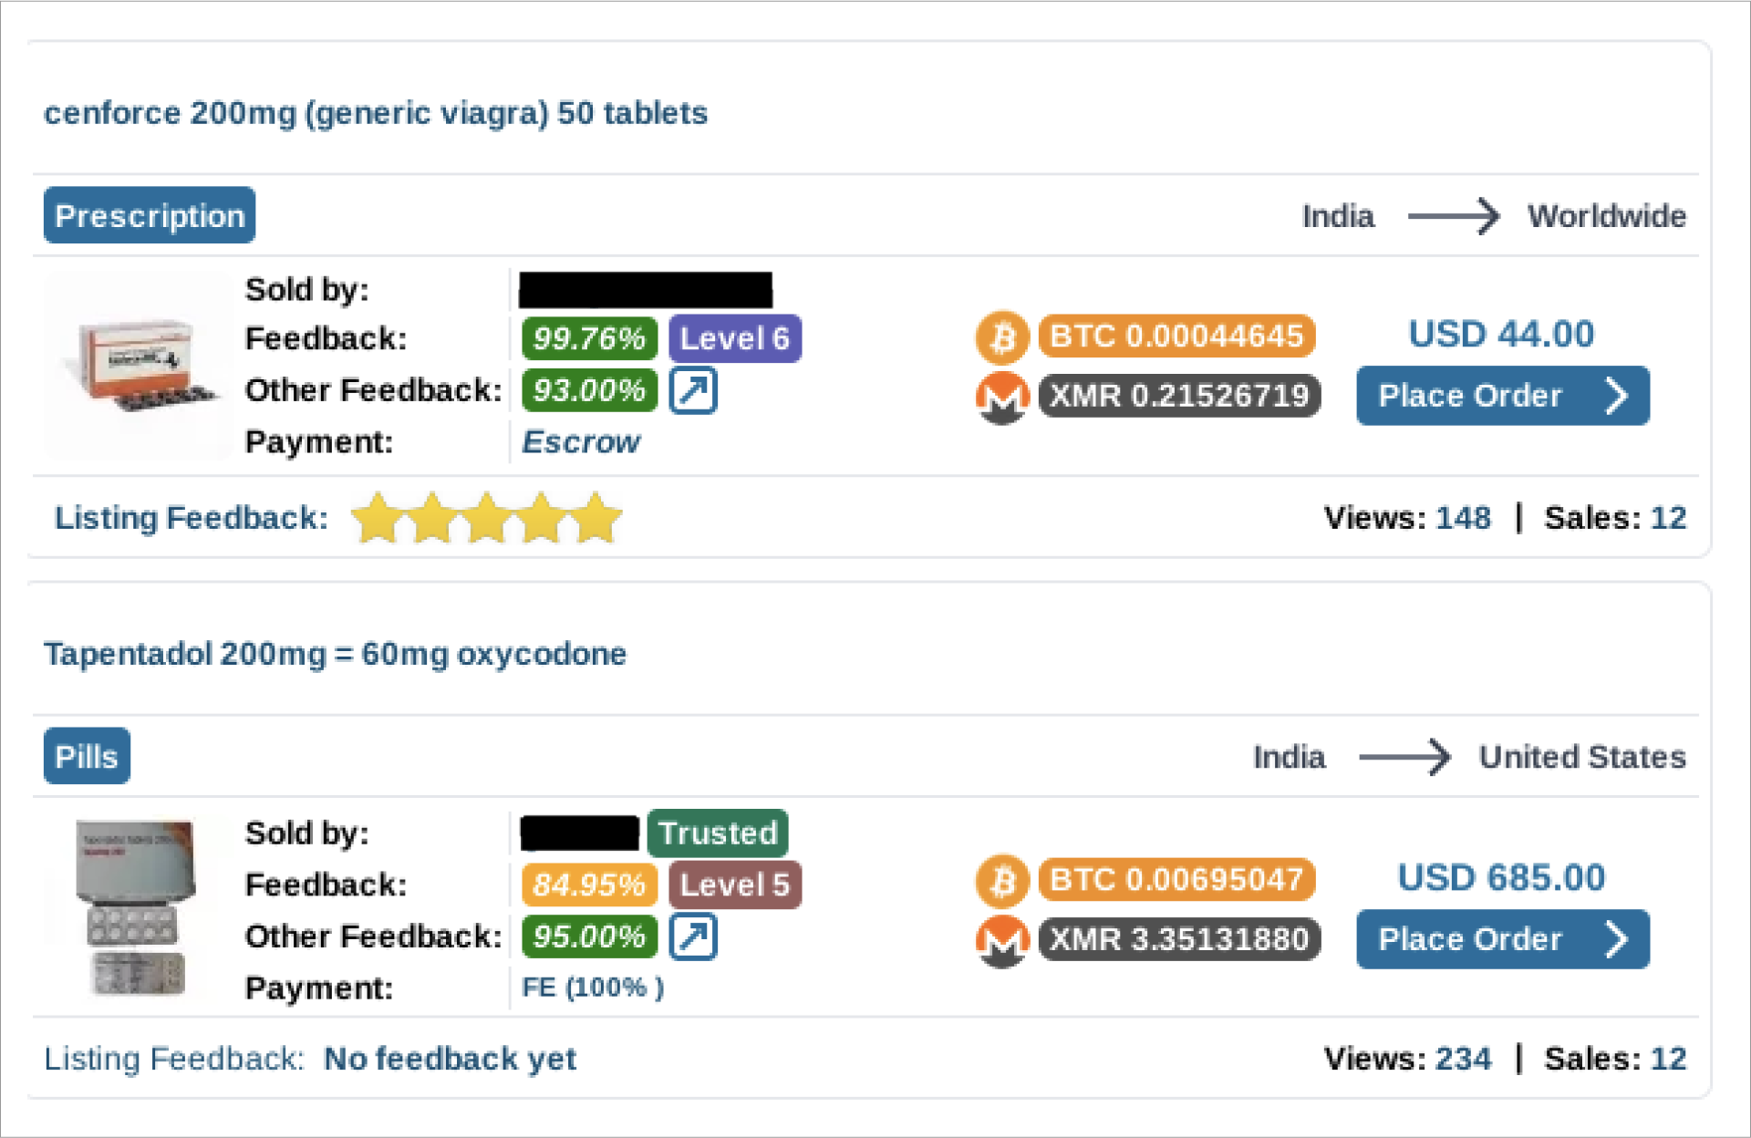Click the Tapentadol product thumbnail image
Screen dimensions: 1751x1138
(137, 905)
